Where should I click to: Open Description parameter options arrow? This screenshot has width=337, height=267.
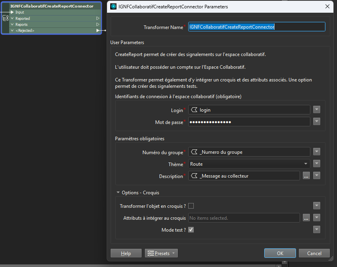click(317, 176)
